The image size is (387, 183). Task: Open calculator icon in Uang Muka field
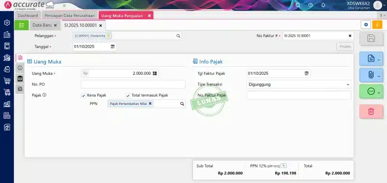(x=155, y=73)
